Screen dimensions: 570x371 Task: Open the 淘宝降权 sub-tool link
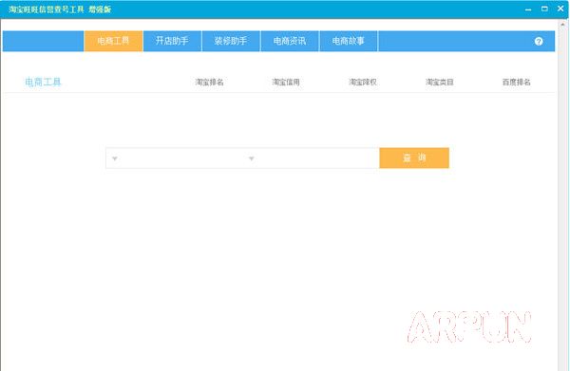coord(363,83)
